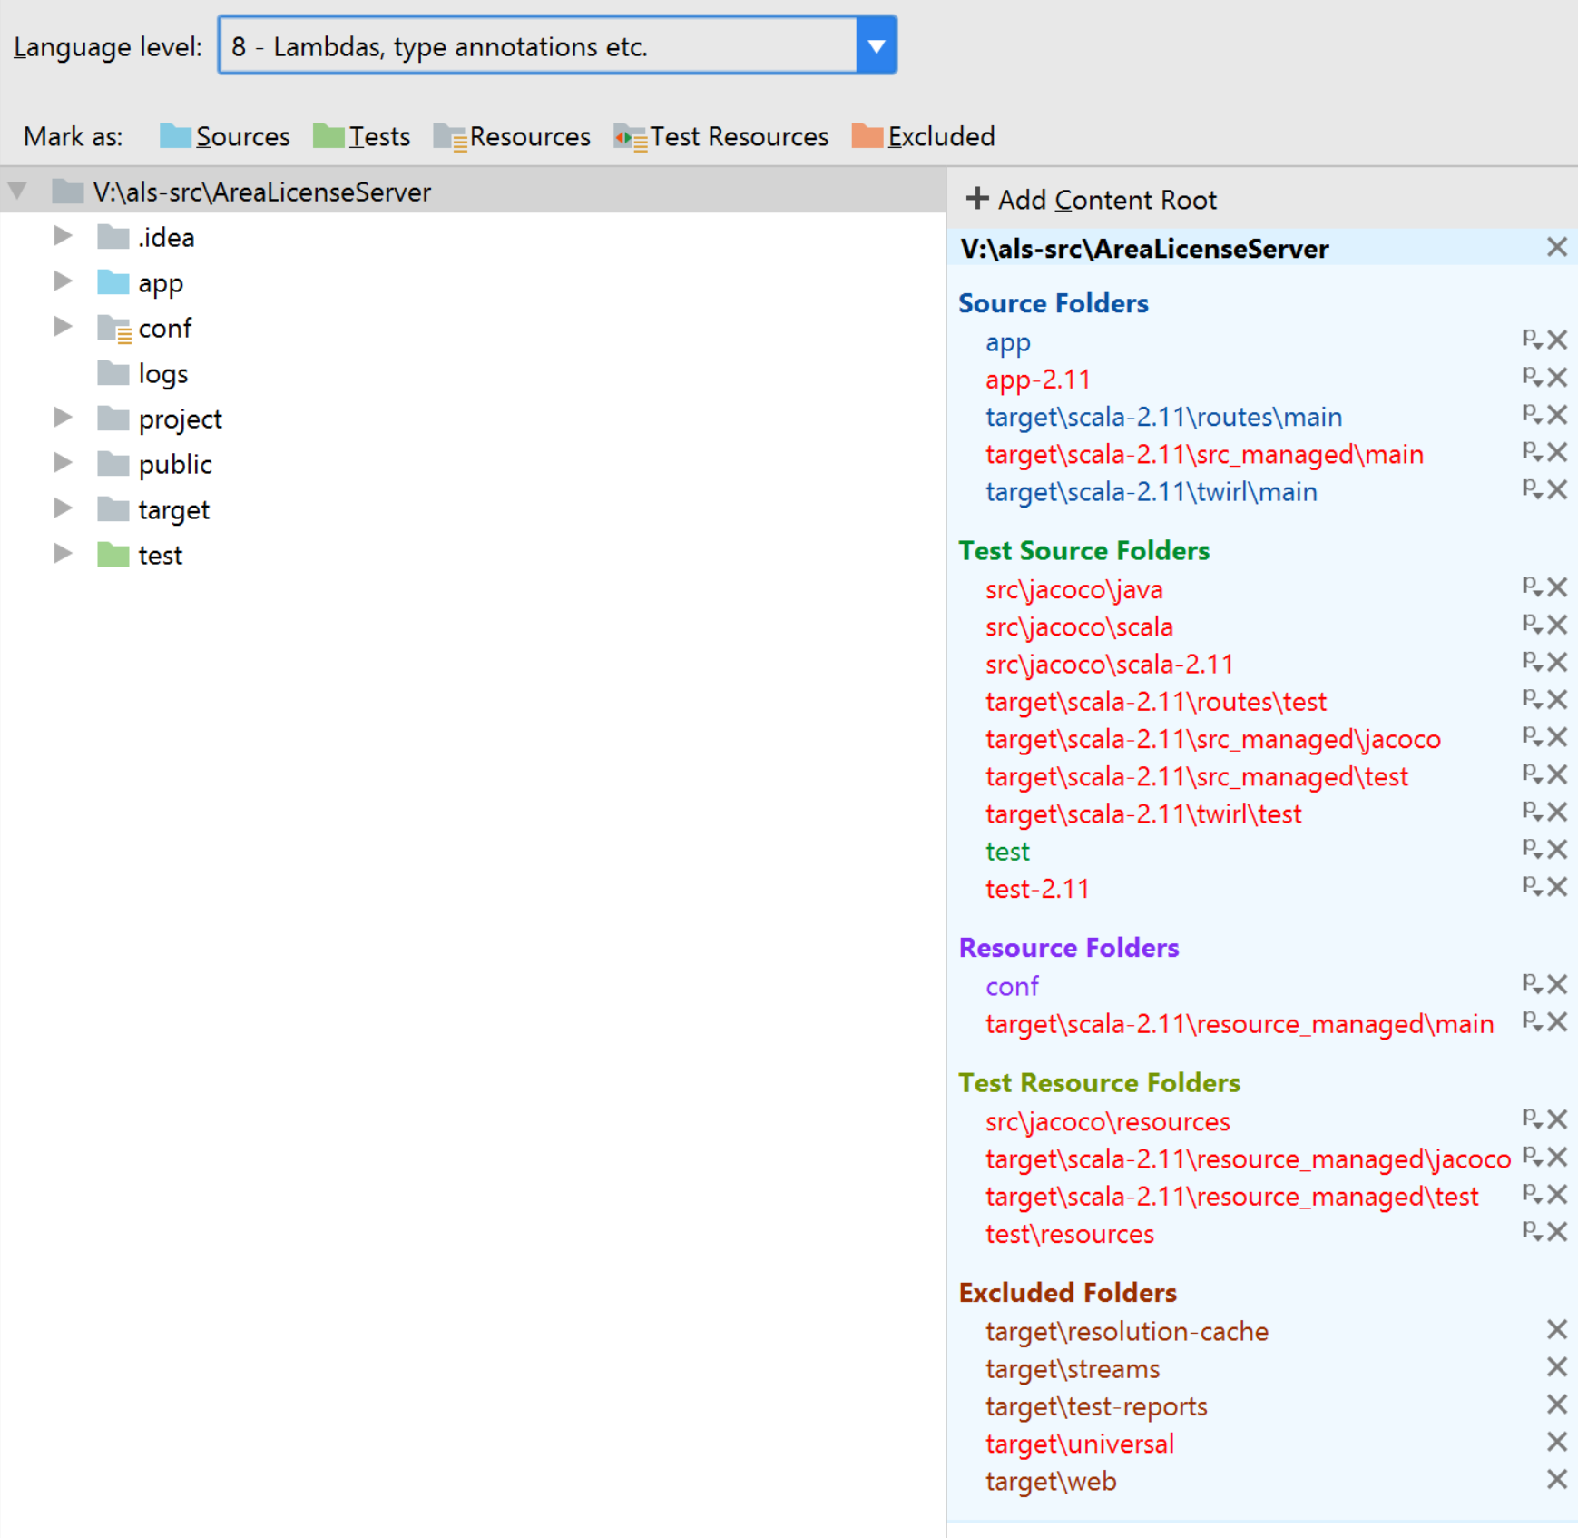Expand the target folder in tree
Image resolution: width=1578 pixels, height=1538 pixels.
(x=63, y=508)
